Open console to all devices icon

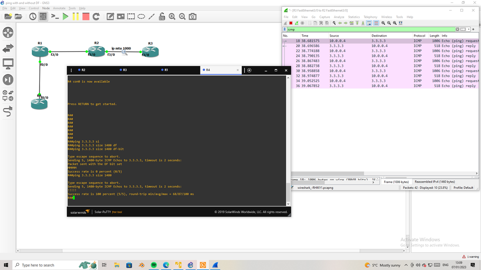click(55, 16)
